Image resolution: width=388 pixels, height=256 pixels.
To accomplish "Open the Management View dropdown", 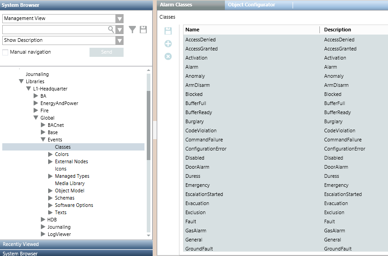I will click(119, 19).
